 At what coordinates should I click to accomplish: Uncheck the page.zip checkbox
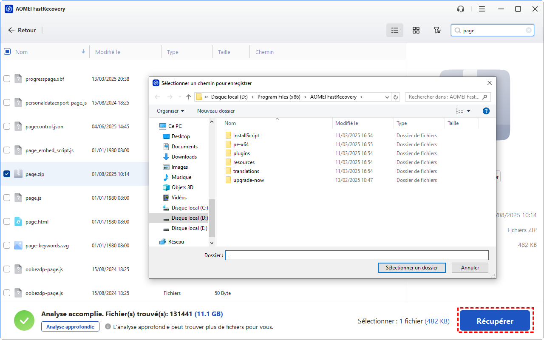tap(7, 174)
